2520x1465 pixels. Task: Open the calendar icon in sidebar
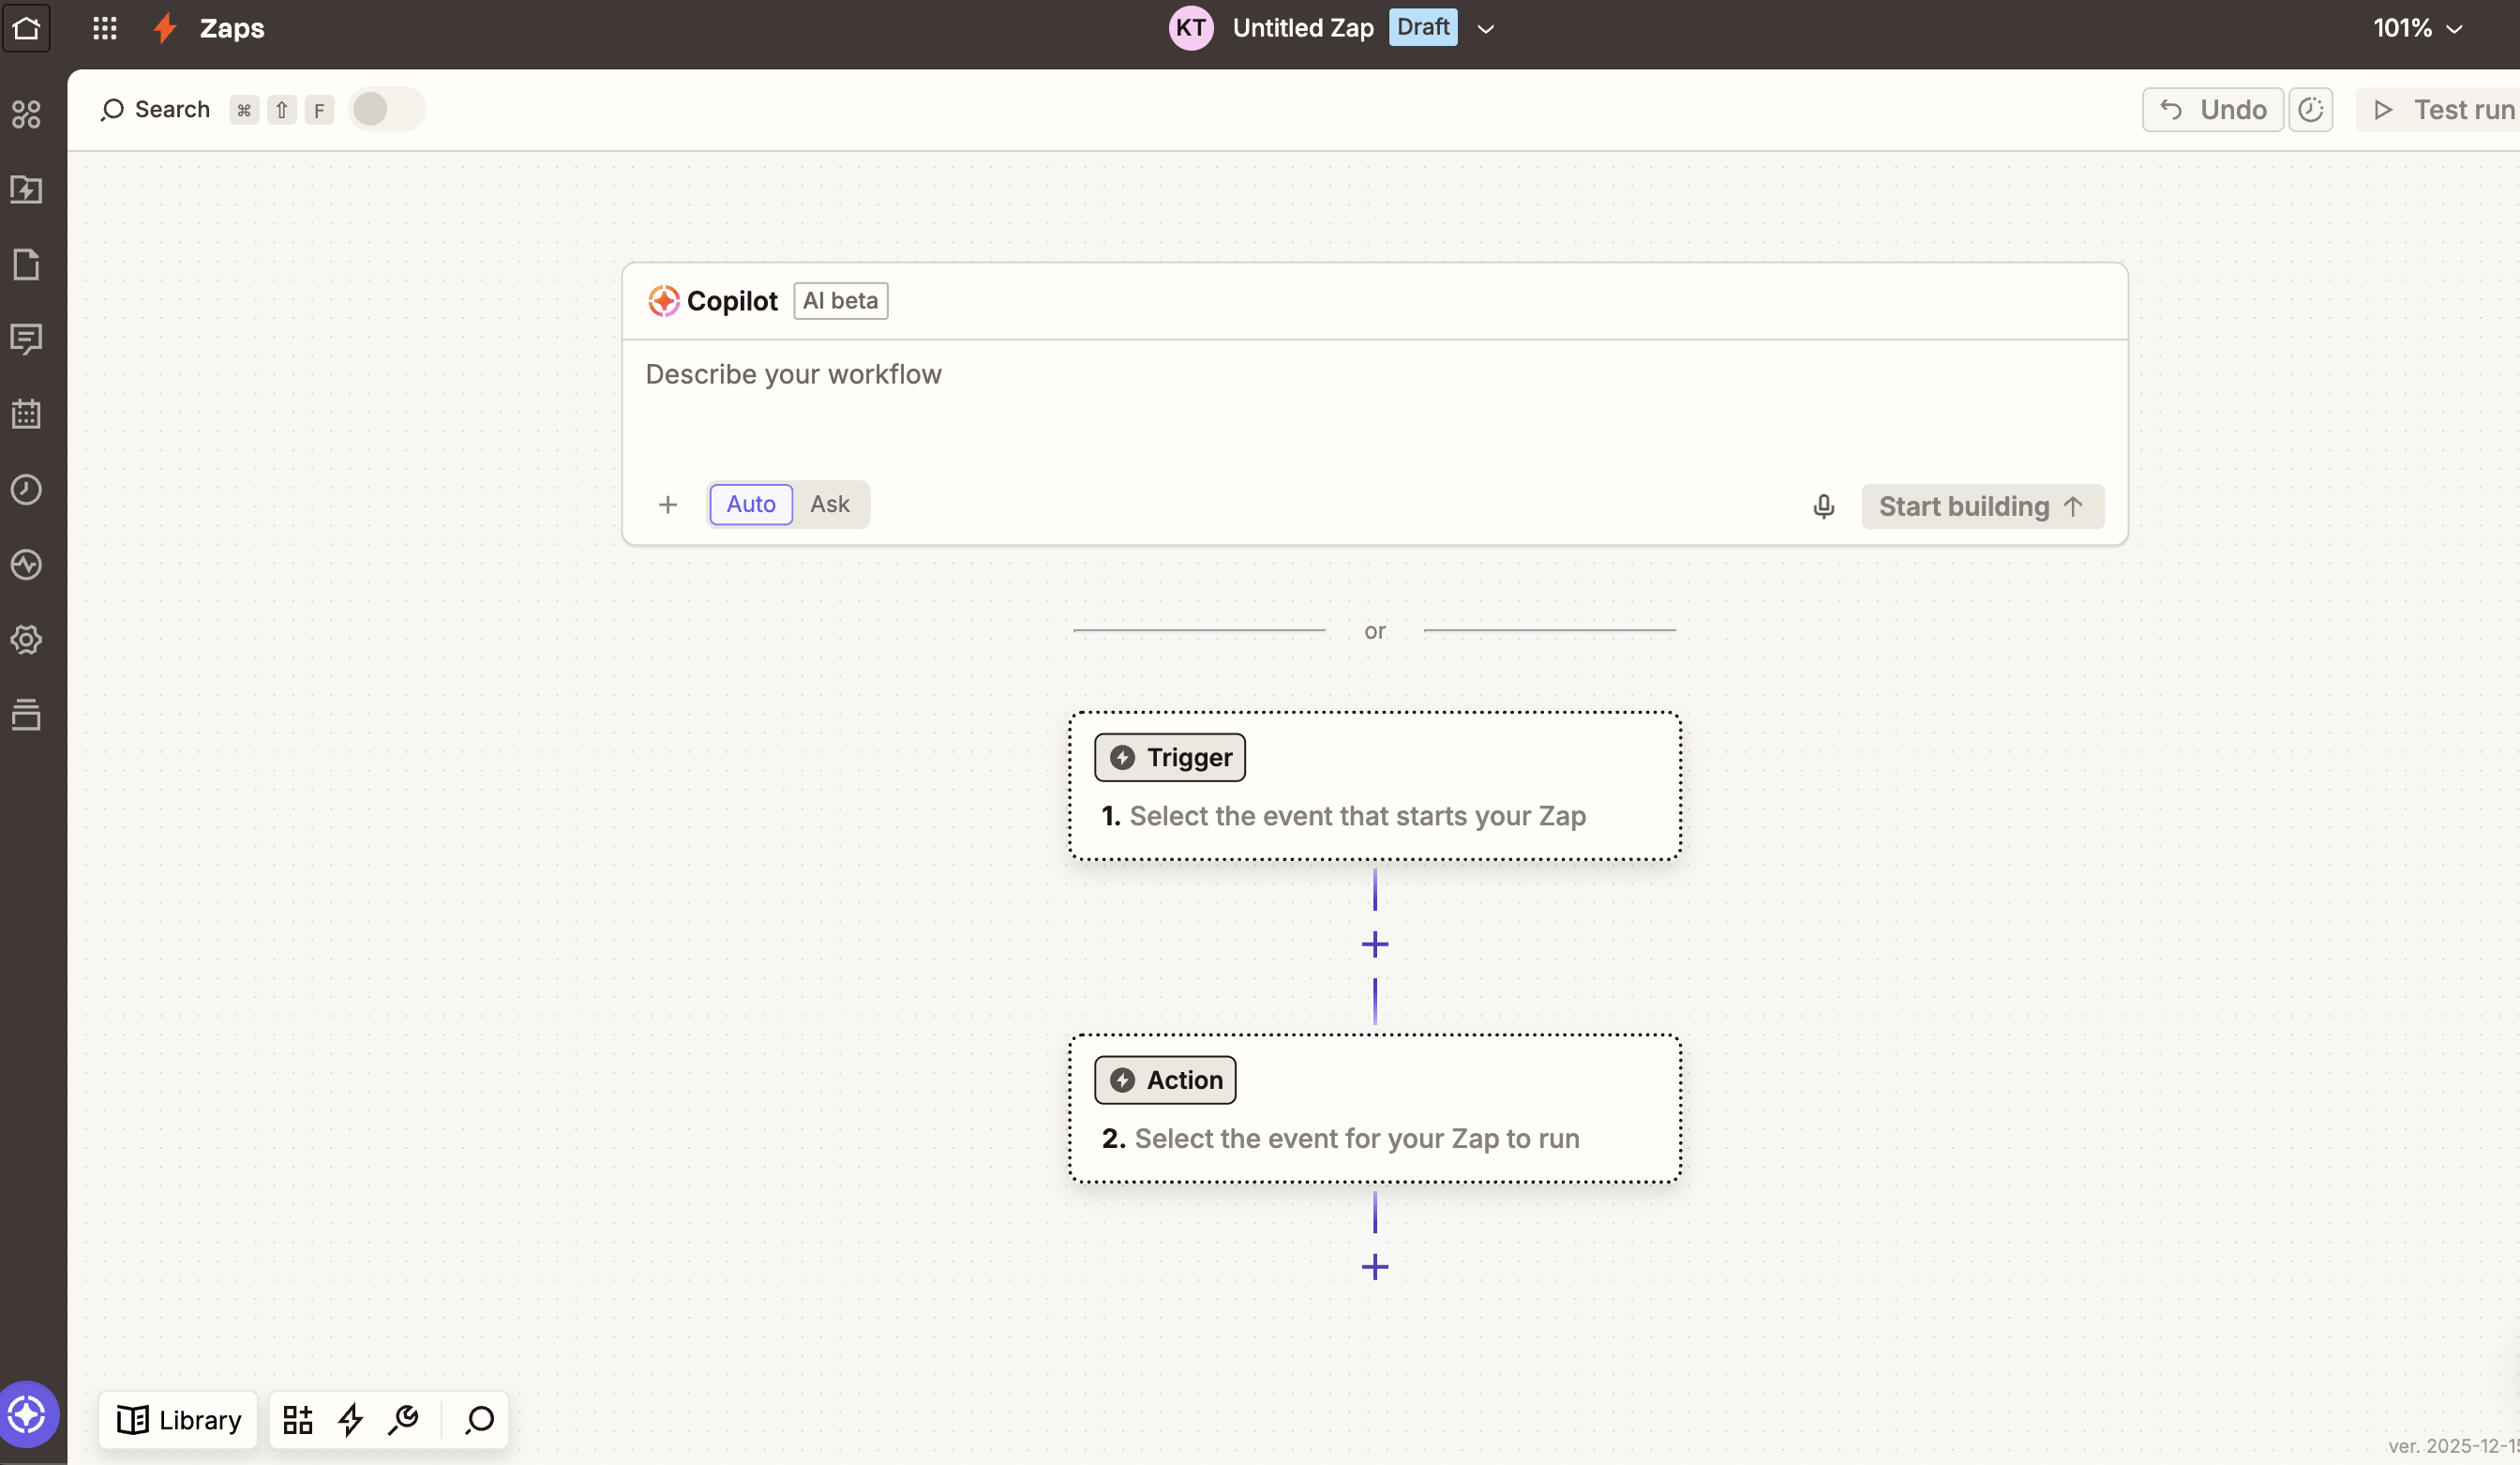[x=26, y=415]
